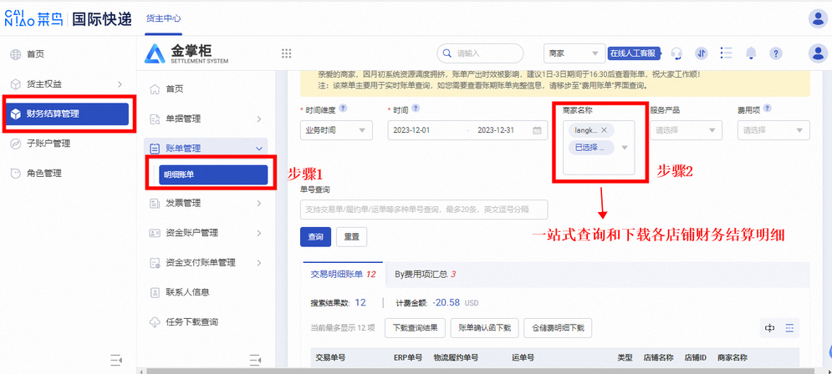Open the 商家名称 multi-select dropdown arrow

pos(625,148)
